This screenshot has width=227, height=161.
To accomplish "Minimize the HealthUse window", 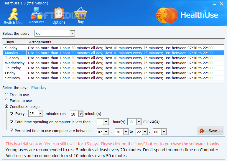I will [x=214, y=4].
